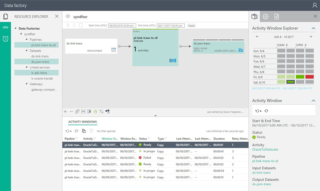
Task: Click clear filter funnel icon
Action: [91, 131]
